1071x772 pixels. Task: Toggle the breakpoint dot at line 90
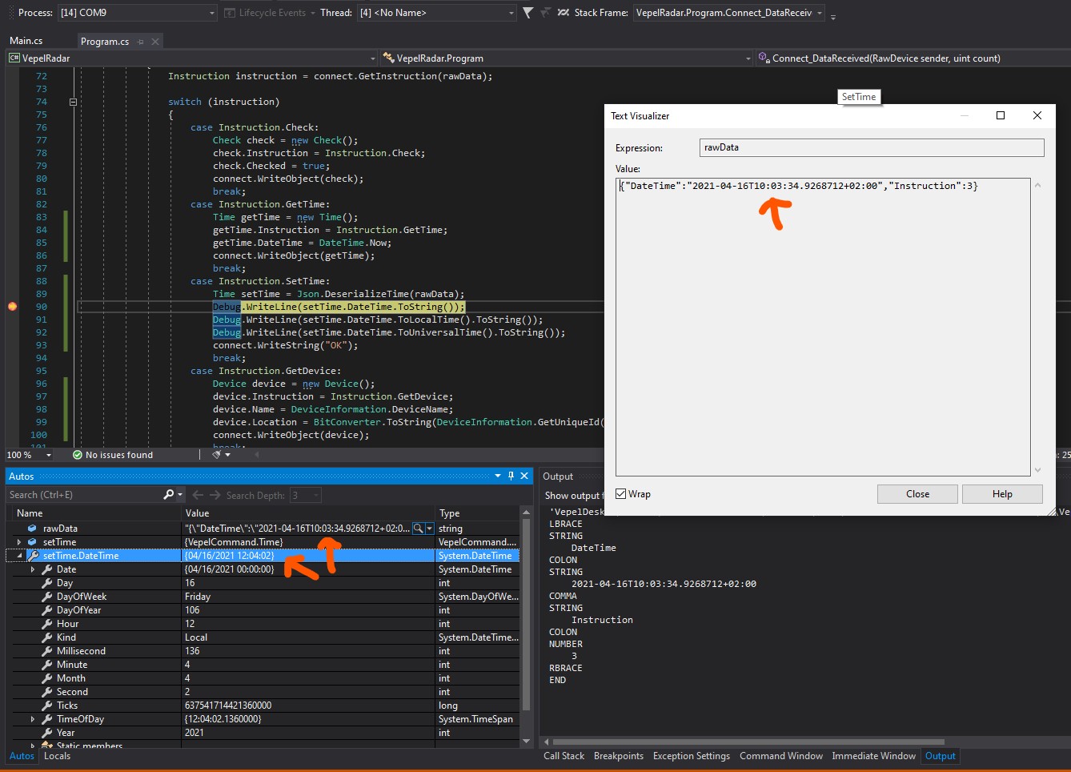click(11, 307)
